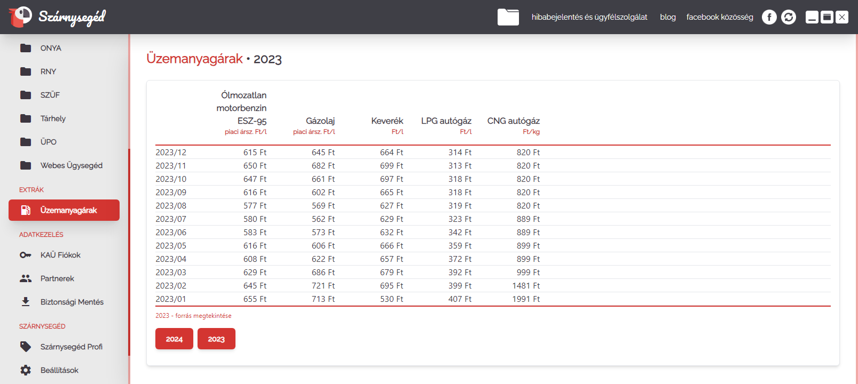Click the people icon for Partnerek
Screen dimensions: 858x384
coord(26,278)
